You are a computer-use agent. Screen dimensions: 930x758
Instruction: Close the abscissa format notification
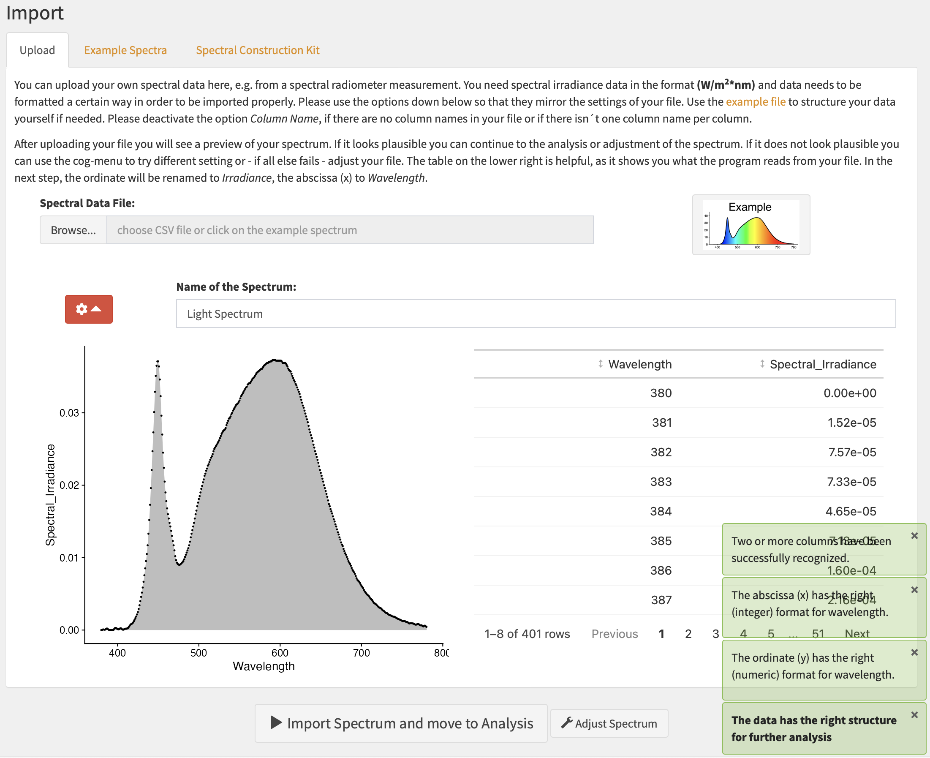coord(914,590)
